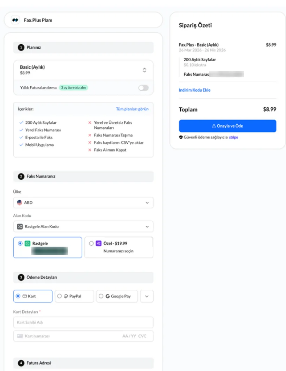Click the check mark beside E-posta ile Faks
This screenshot has height=371, width=286.
point(21,138)
